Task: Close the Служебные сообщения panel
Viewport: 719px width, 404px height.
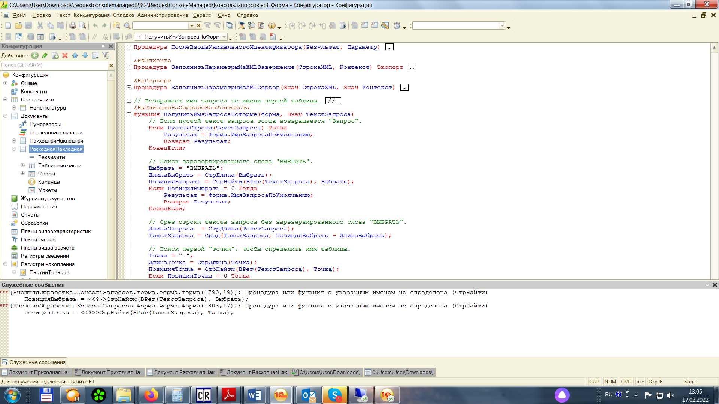Action: point(715,285)
